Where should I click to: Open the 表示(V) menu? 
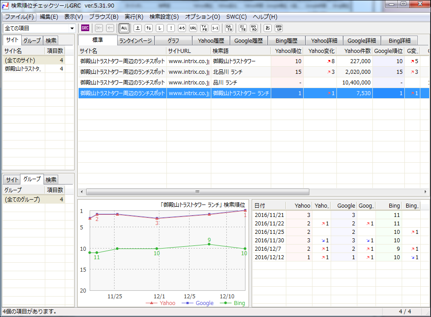click(x=73, y=17)
